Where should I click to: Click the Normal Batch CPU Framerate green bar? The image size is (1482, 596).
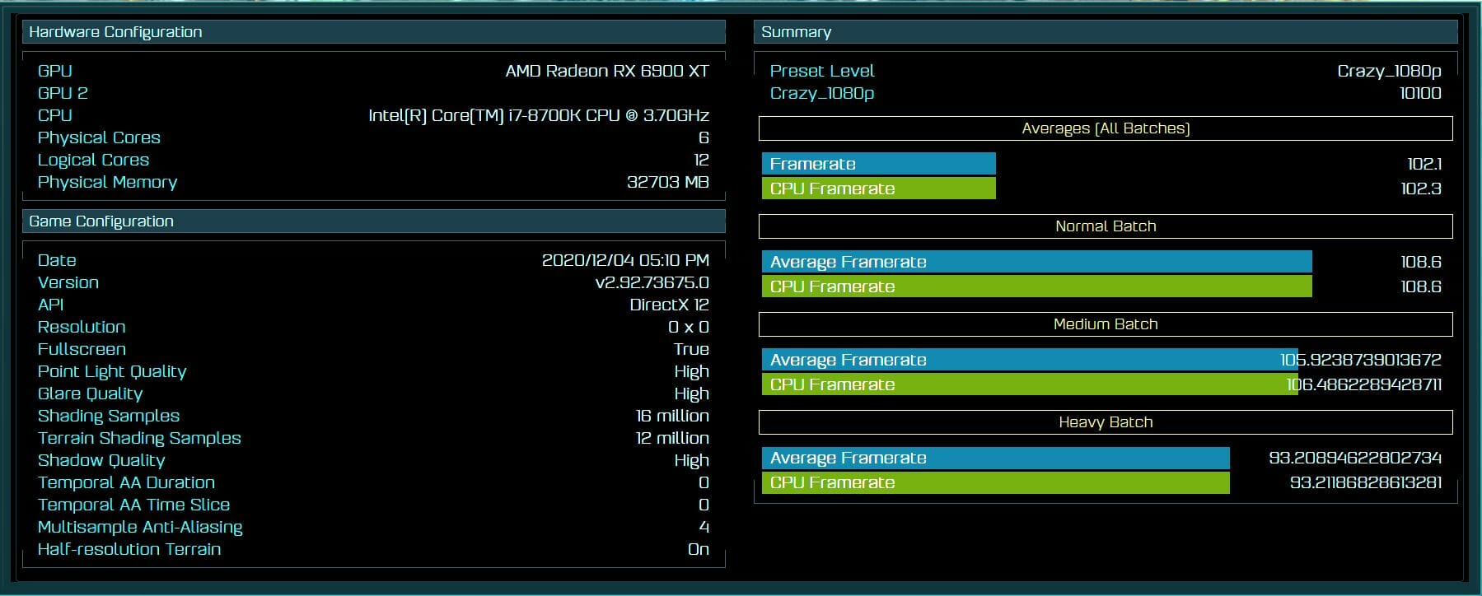tap(1037, 286)
